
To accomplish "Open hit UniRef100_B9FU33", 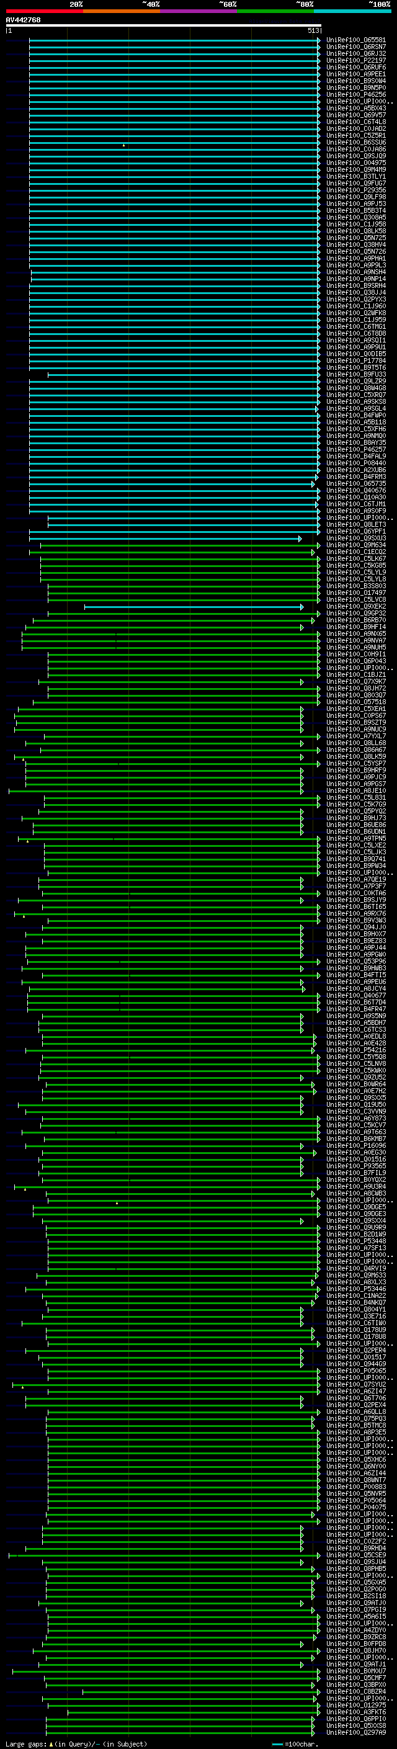I will point(356,374).
